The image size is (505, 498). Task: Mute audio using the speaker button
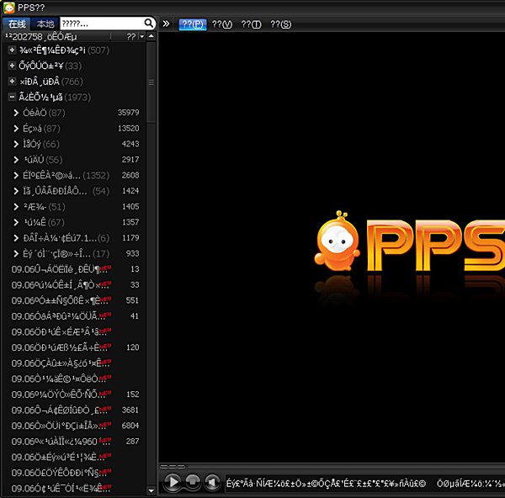pos(212,482)
